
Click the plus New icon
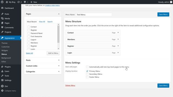pos(31,2)
